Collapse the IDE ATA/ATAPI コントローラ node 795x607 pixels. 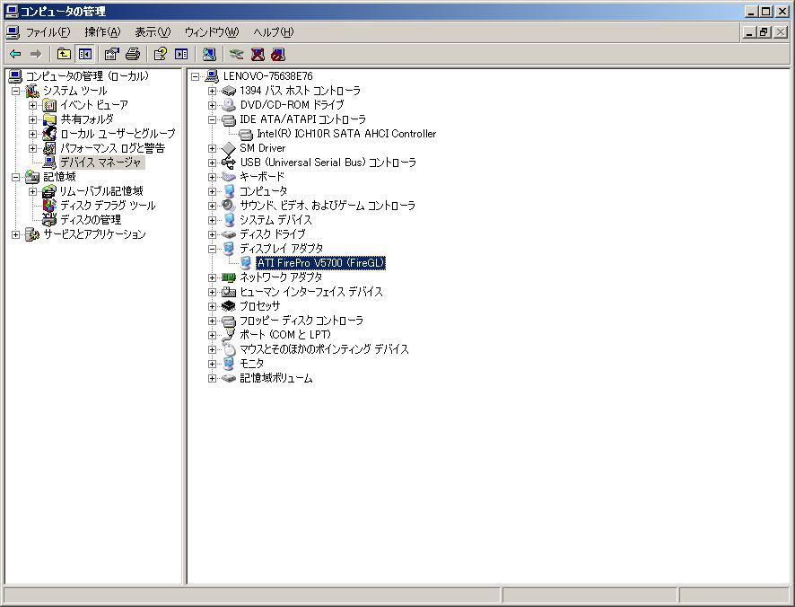(212, 119)
